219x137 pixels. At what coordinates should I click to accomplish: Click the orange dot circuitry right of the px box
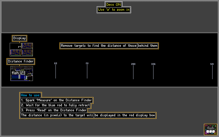point(27,46)
